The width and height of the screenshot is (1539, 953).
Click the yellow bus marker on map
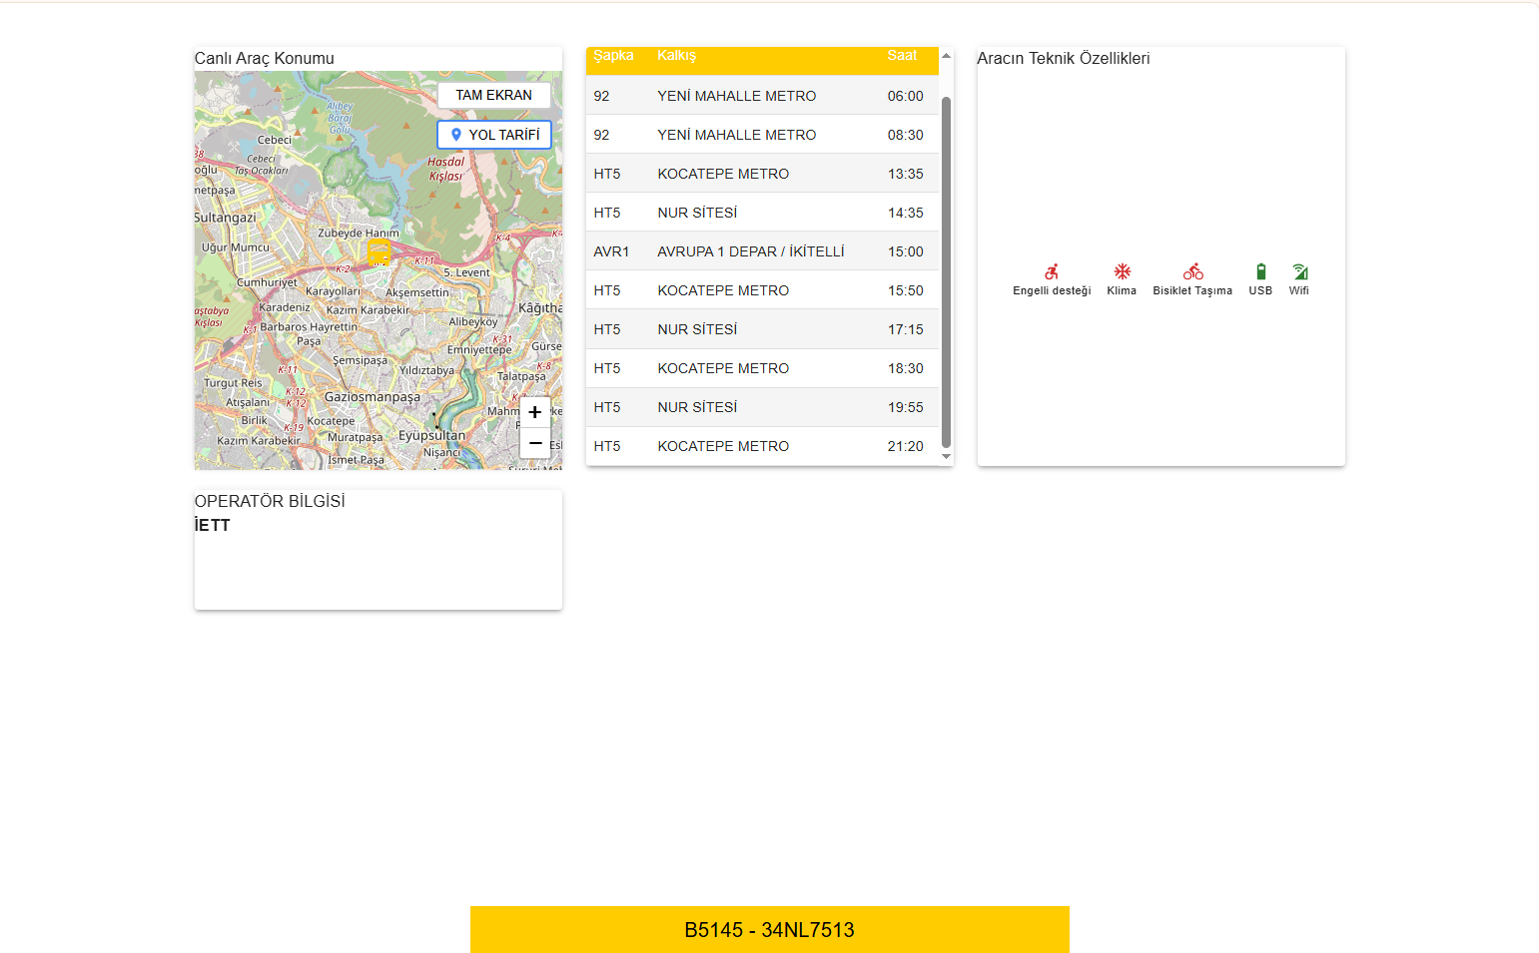tap(379, 251)
